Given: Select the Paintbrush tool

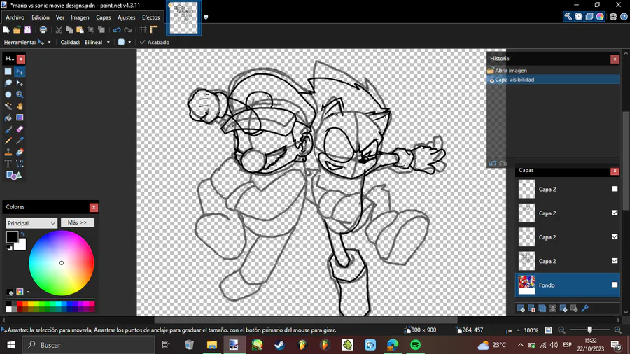Looking at the screenshot, I should click(8, 129).
